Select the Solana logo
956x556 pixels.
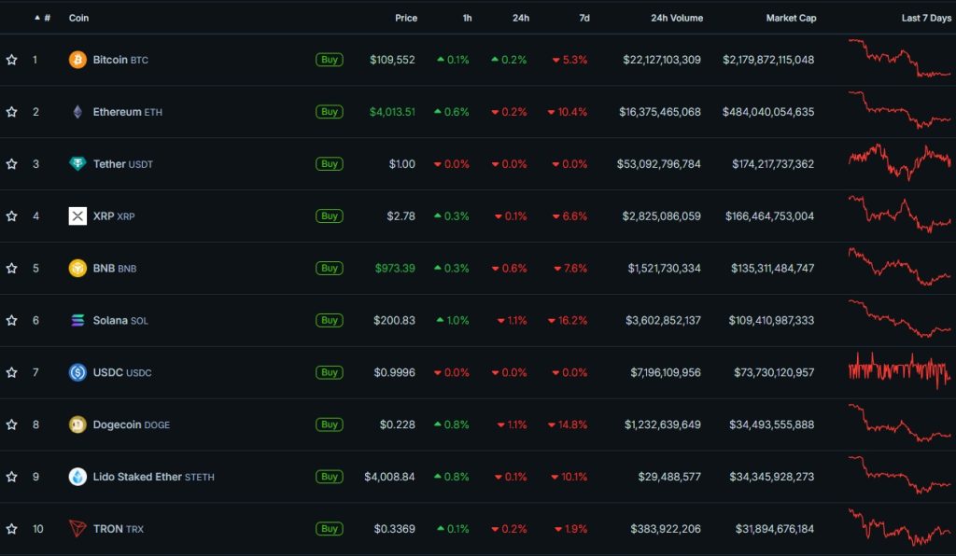[77, 320]
